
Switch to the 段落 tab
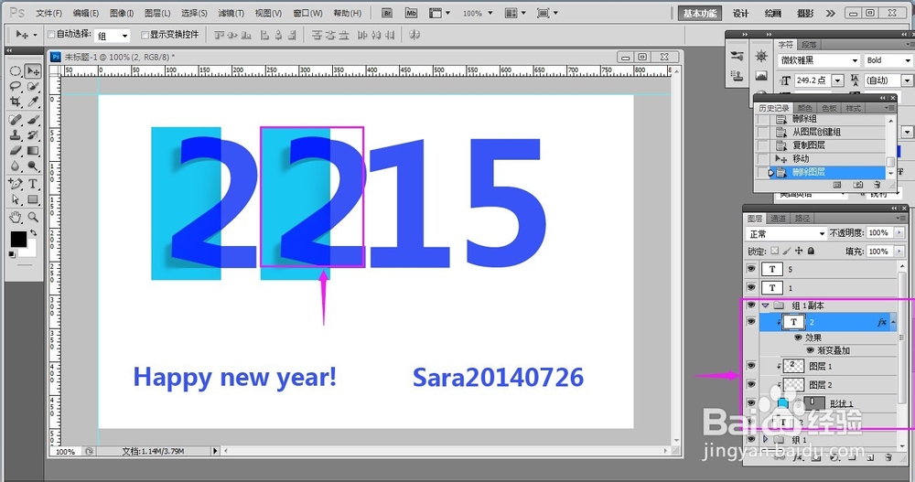[x=809, y=44]
